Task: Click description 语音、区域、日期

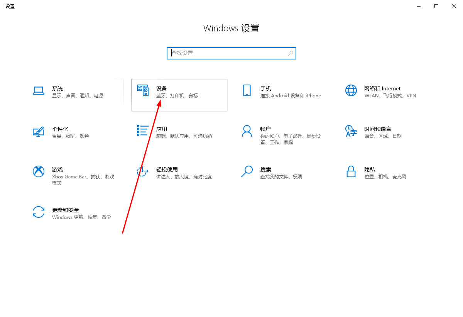Action: click(x=383, y=136)
